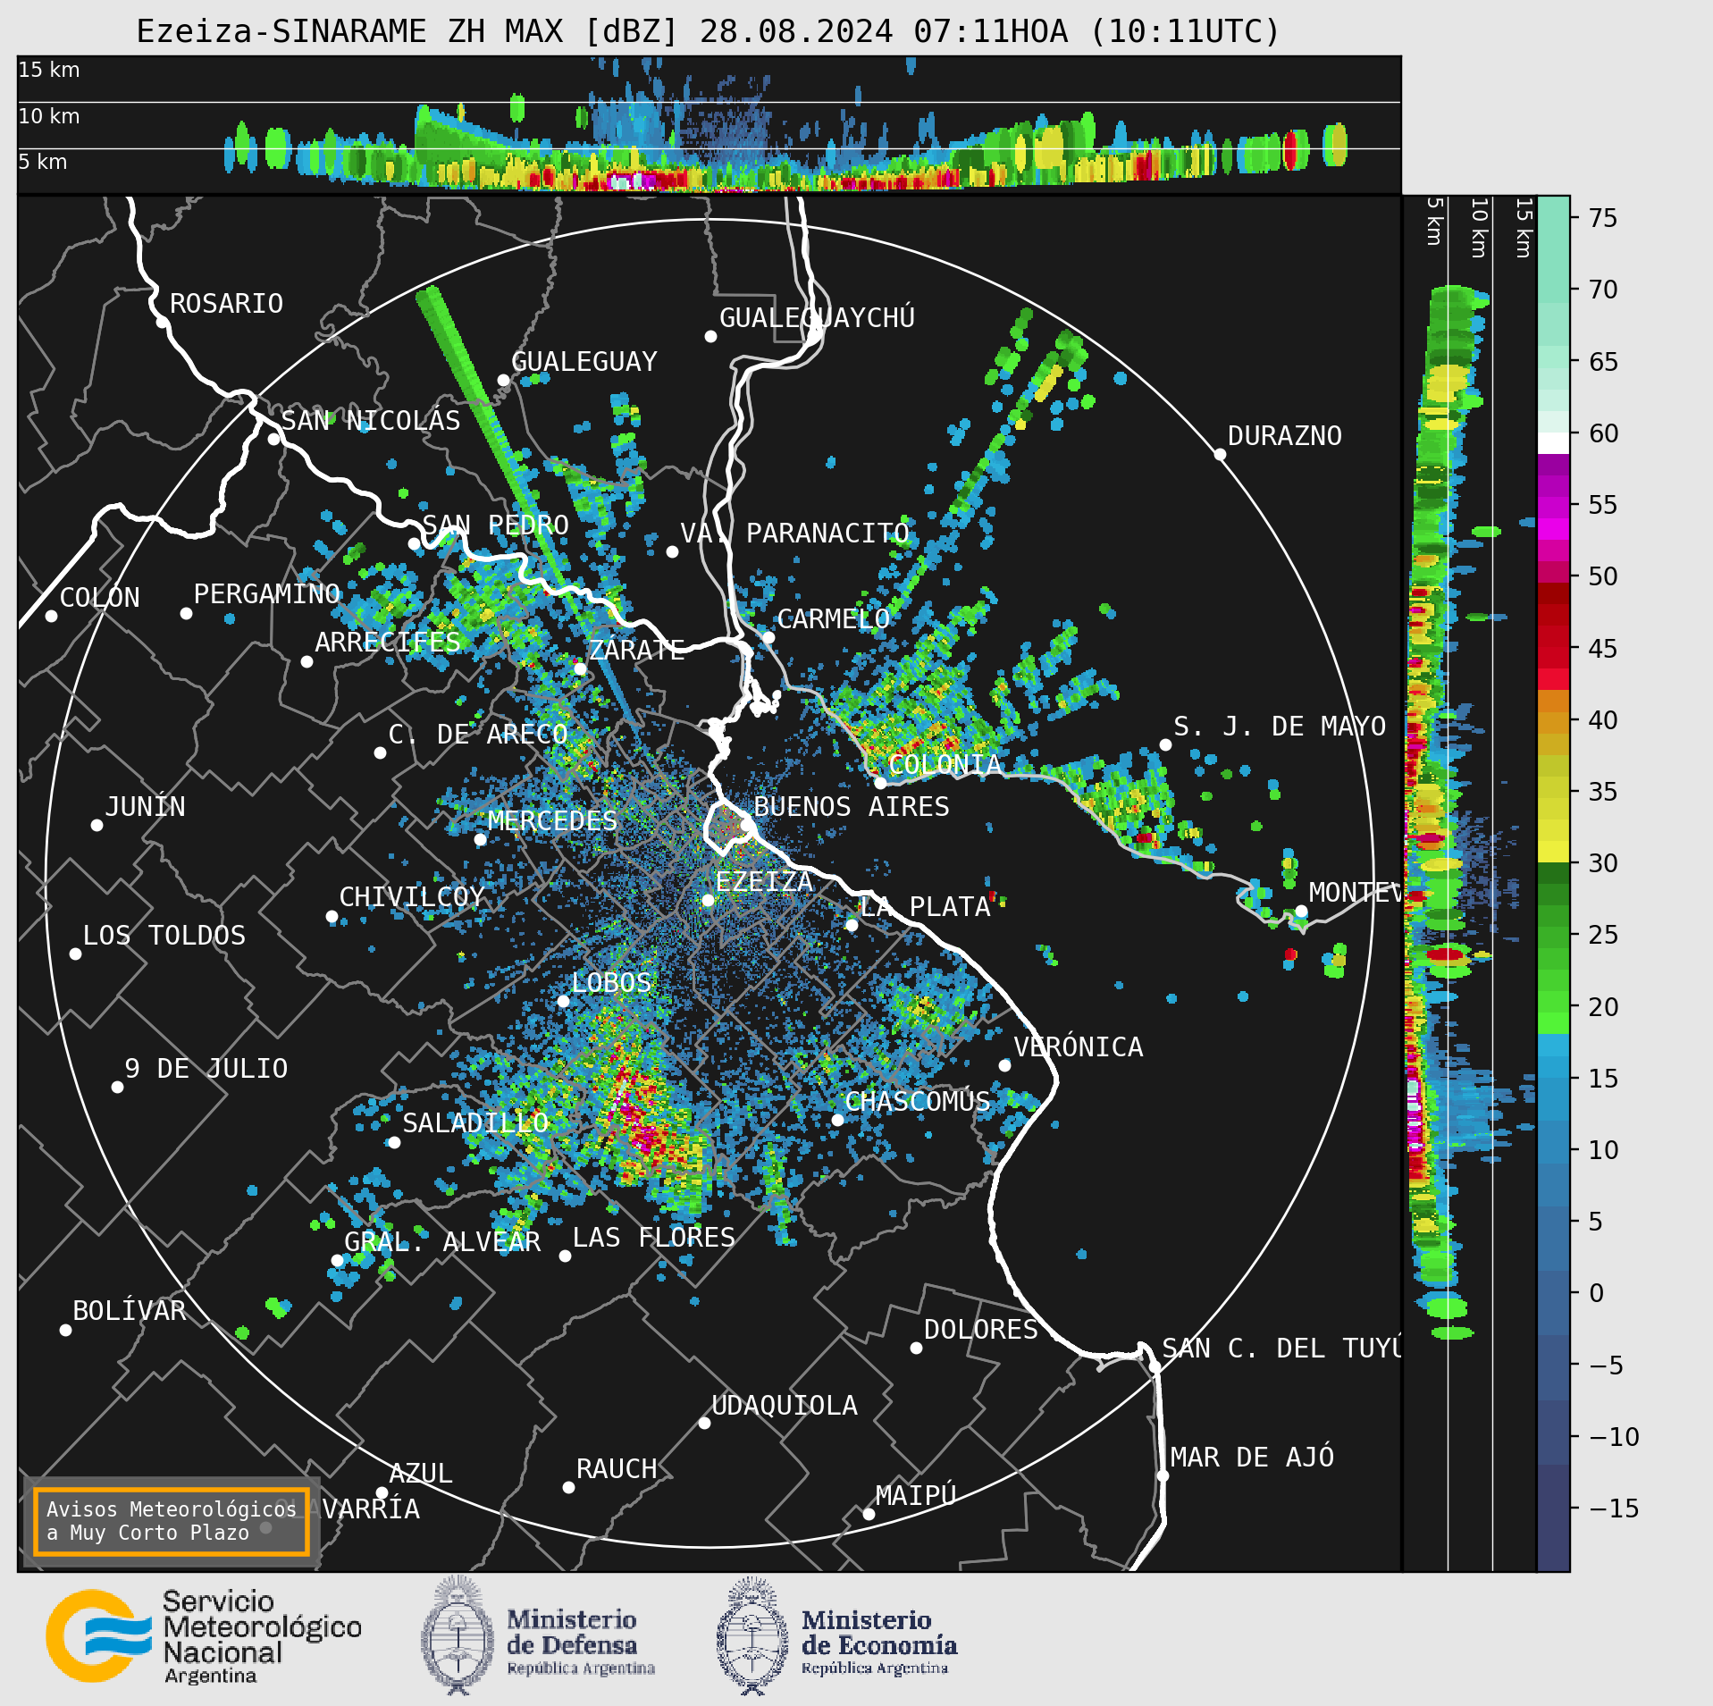Image resolution: width=1713 pixels, height=1706 pixels.
Task: Click the MAR DE AJÓ label
Action: (x=1252, y=1457)
